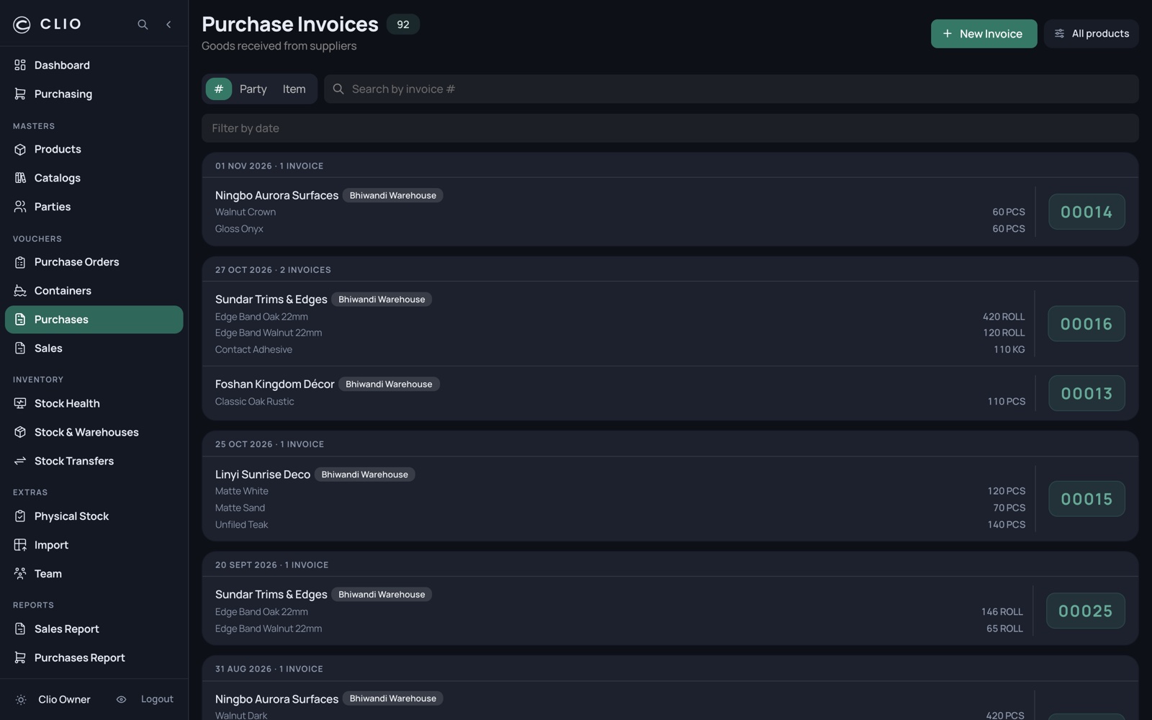Click the Stock & Warehouses box icon
Viewport: 1152px width, 720px height.
pos(20,433)
